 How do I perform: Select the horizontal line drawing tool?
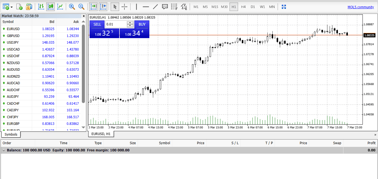[x=146, y=7]
